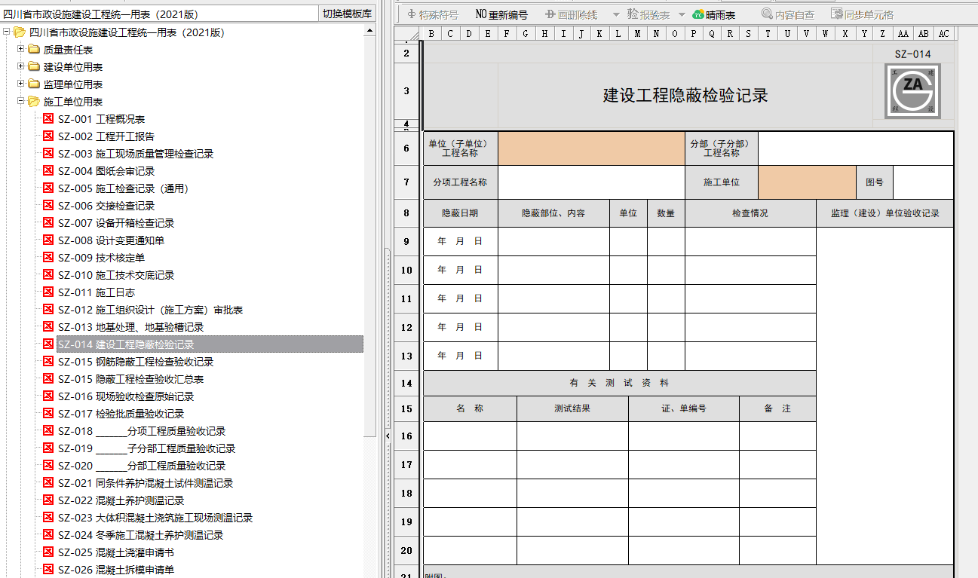Click the orange 单位工程名称 input cell
Screen dimensions: 978x578
pyautogui.click(x=592, y=148)
